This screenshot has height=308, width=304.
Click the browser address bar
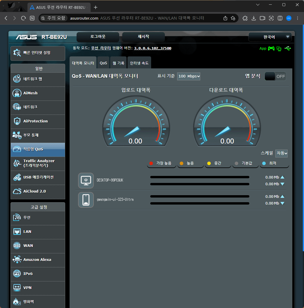point(146,18)
